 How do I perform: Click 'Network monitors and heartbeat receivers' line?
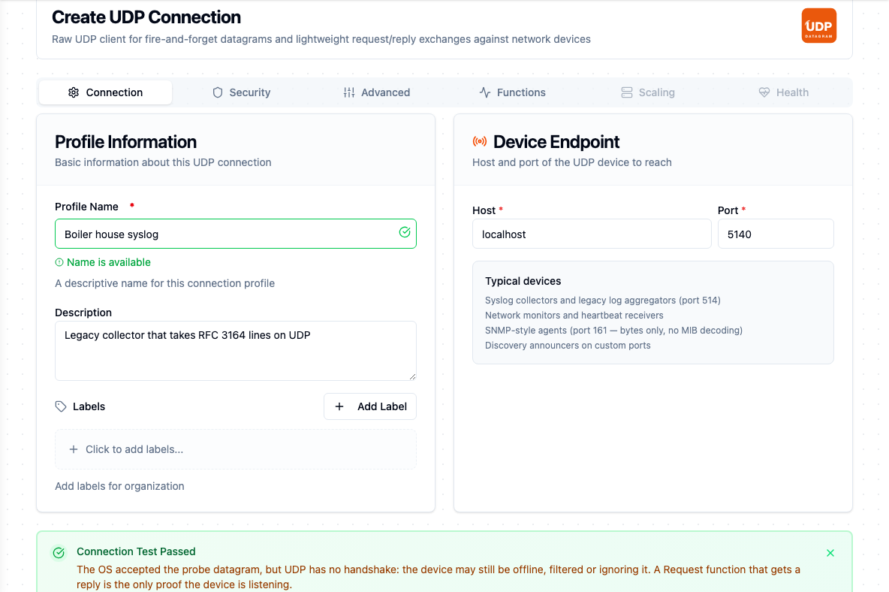tap(574, 316)
